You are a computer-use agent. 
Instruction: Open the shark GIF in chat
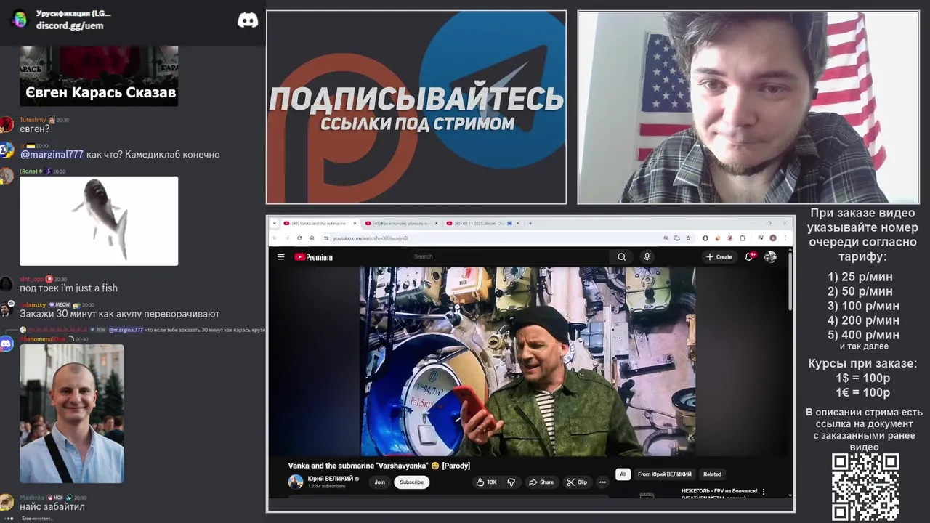(x=99, y=221)
